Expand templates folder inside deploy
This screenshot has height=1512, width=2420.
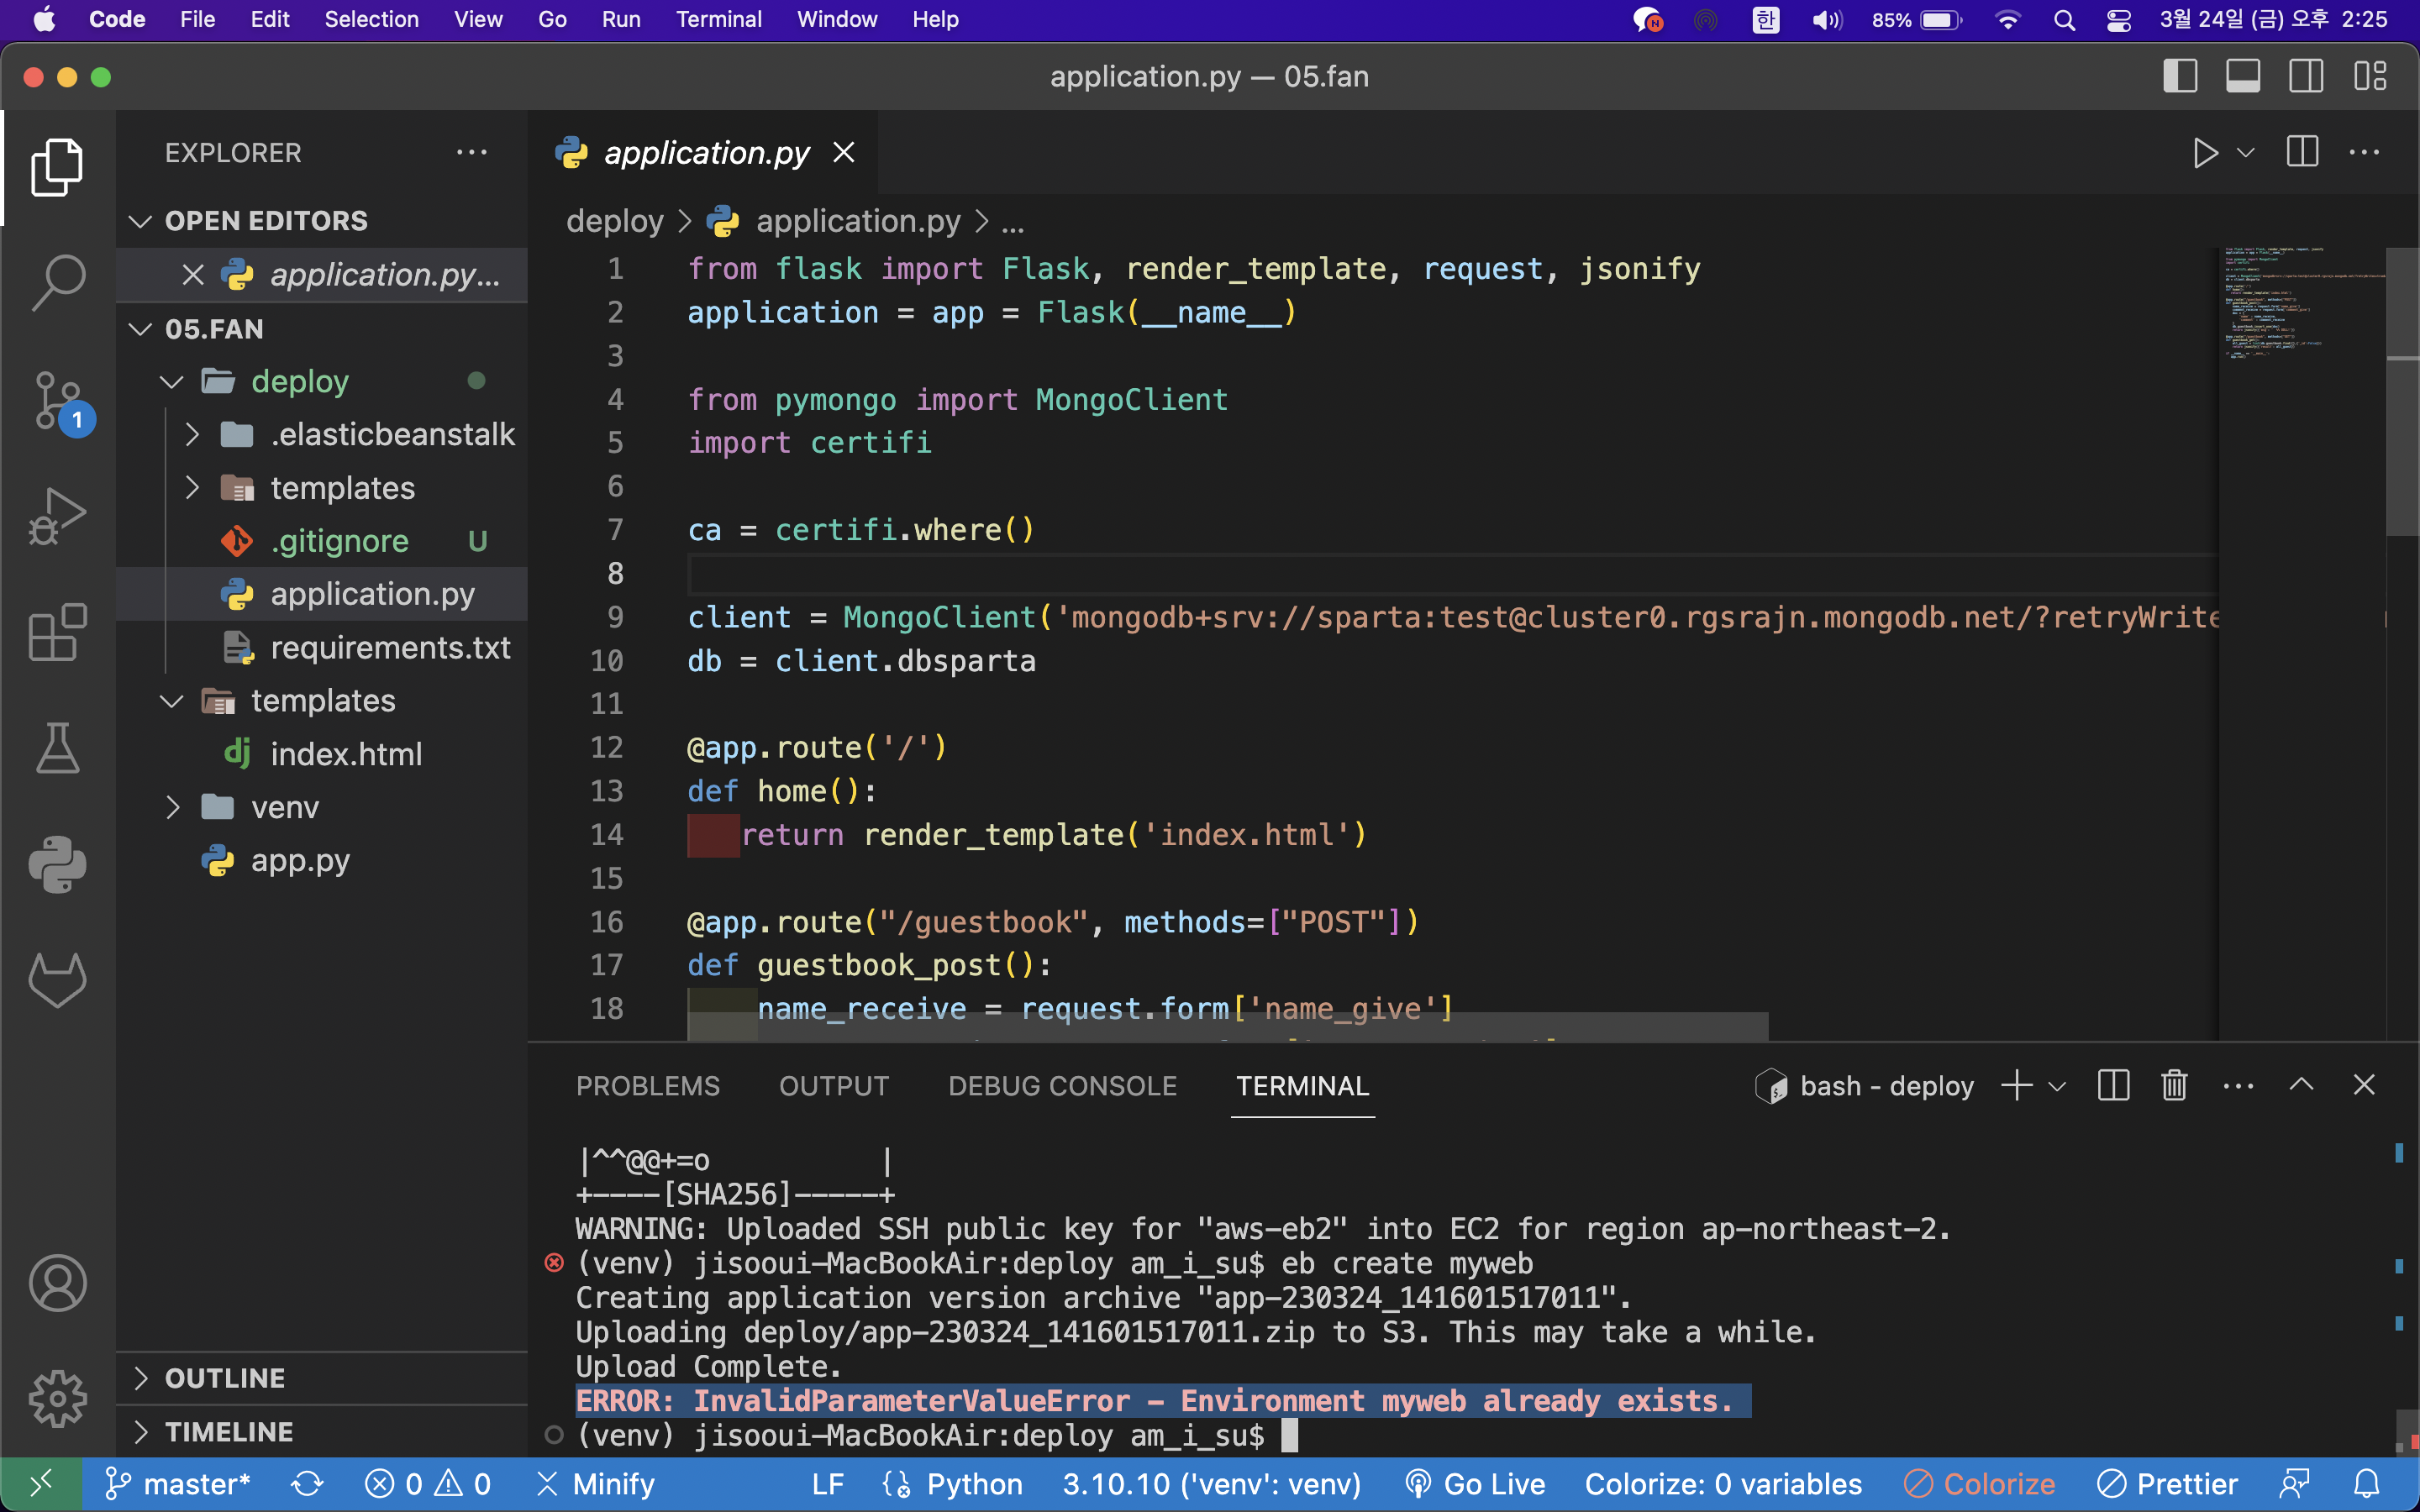click(x=192, y=488)
